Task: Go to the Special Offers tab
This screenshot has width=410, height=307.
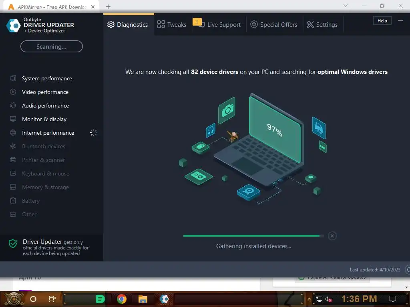Action: click(x=274, y=24)
